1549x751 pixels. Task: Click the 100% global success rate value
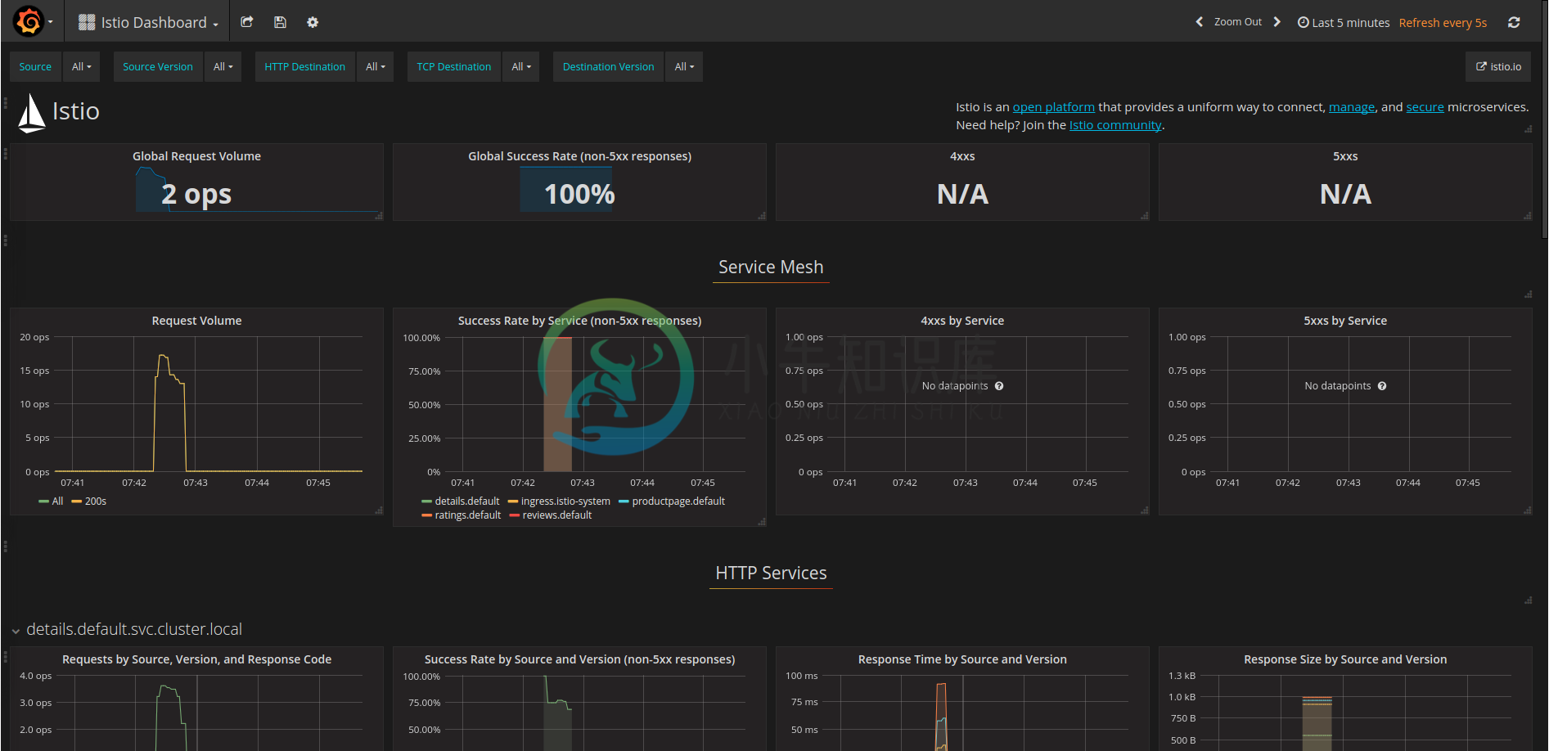(x=579, y=194)
